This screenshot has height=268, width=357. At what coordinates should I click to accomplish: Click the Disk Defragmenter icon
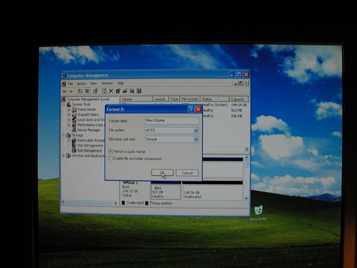pos(74,145)
